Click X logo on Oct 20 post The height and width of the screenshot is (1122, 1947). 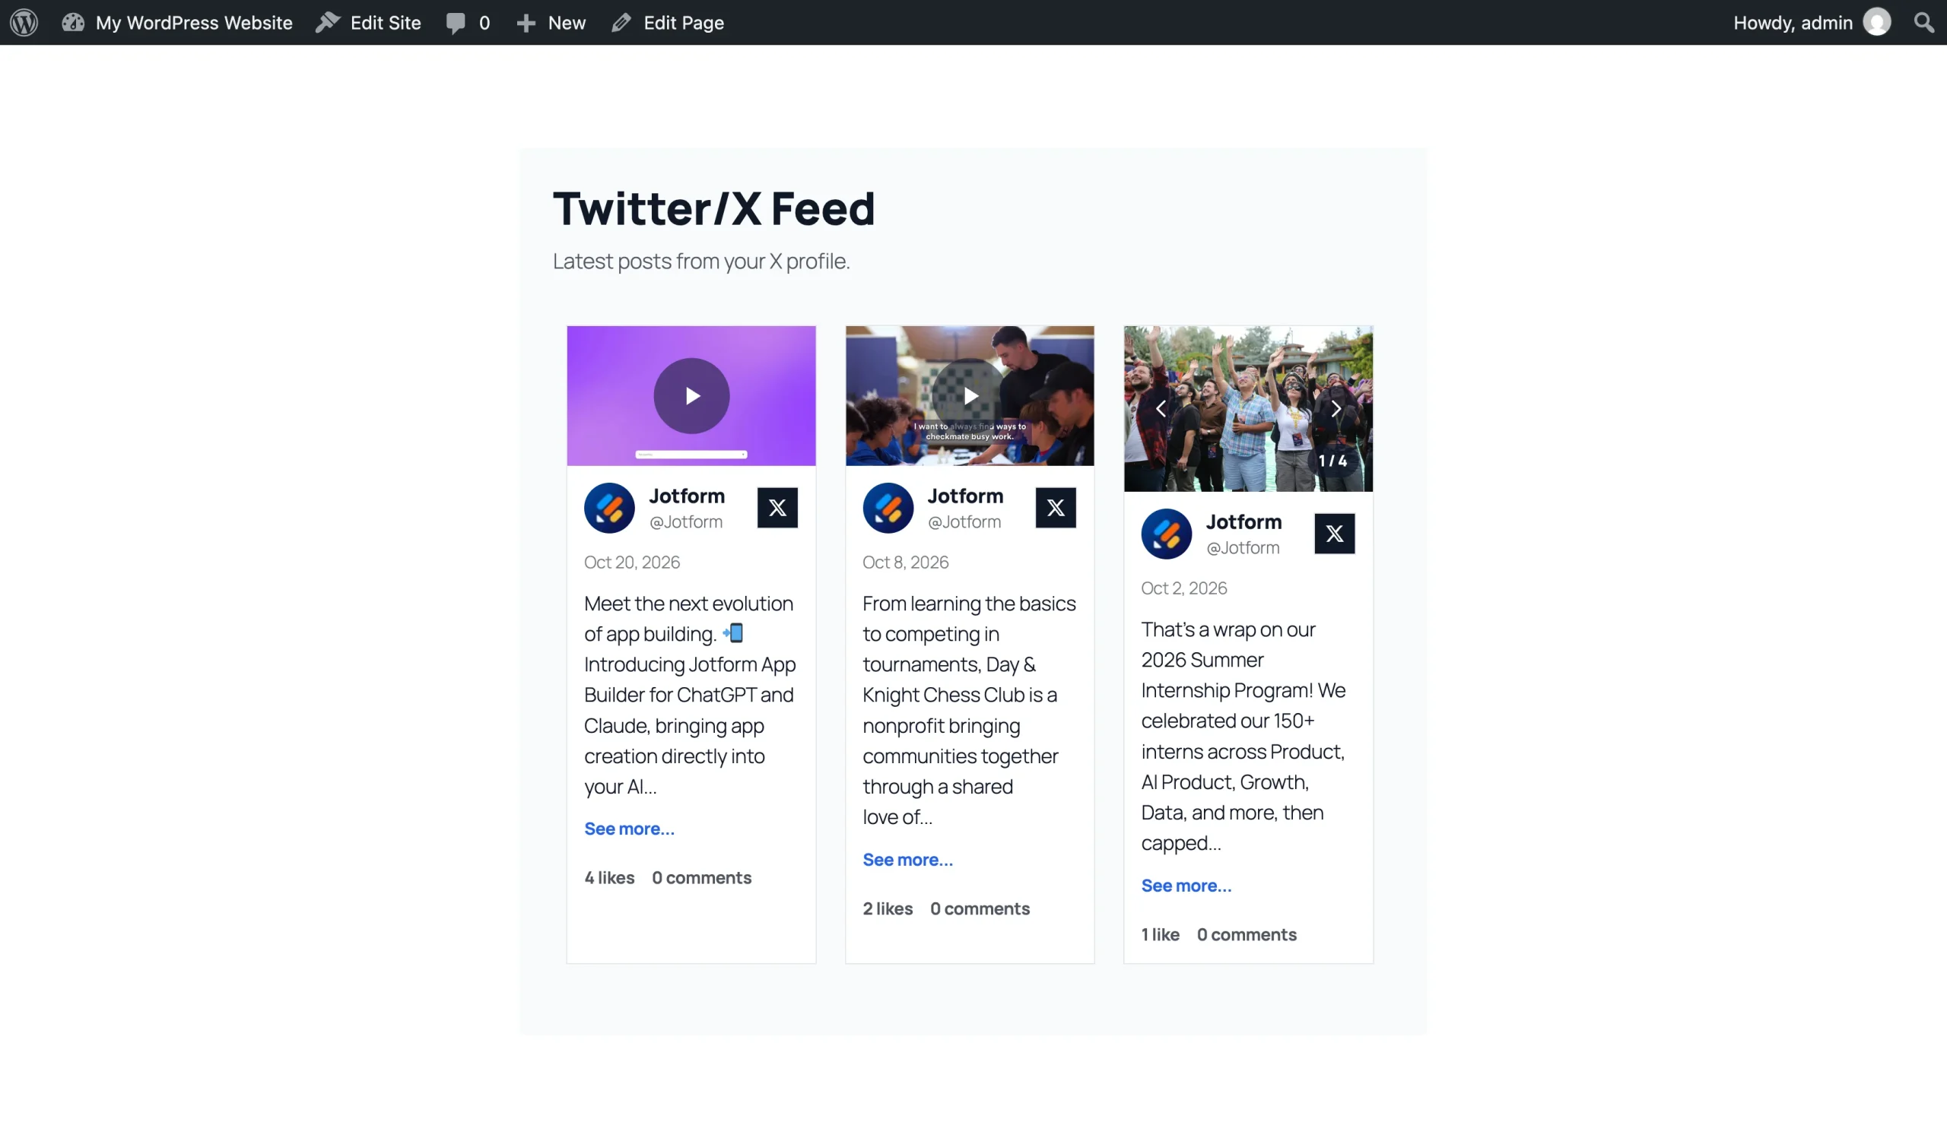(777, 507)
